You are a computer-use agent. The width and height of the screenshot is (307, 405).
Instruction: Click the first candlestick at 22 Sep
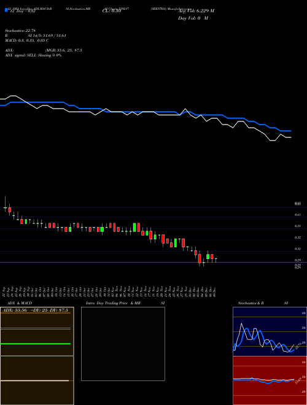pos(5,207)
